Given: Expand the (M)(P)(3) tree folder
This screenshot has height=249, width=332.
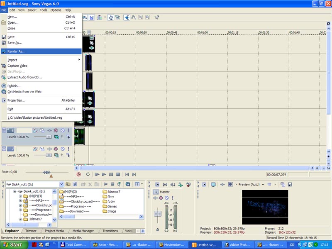Looking at the screenshot, I should pyautogui.click(x=20, y=196).
